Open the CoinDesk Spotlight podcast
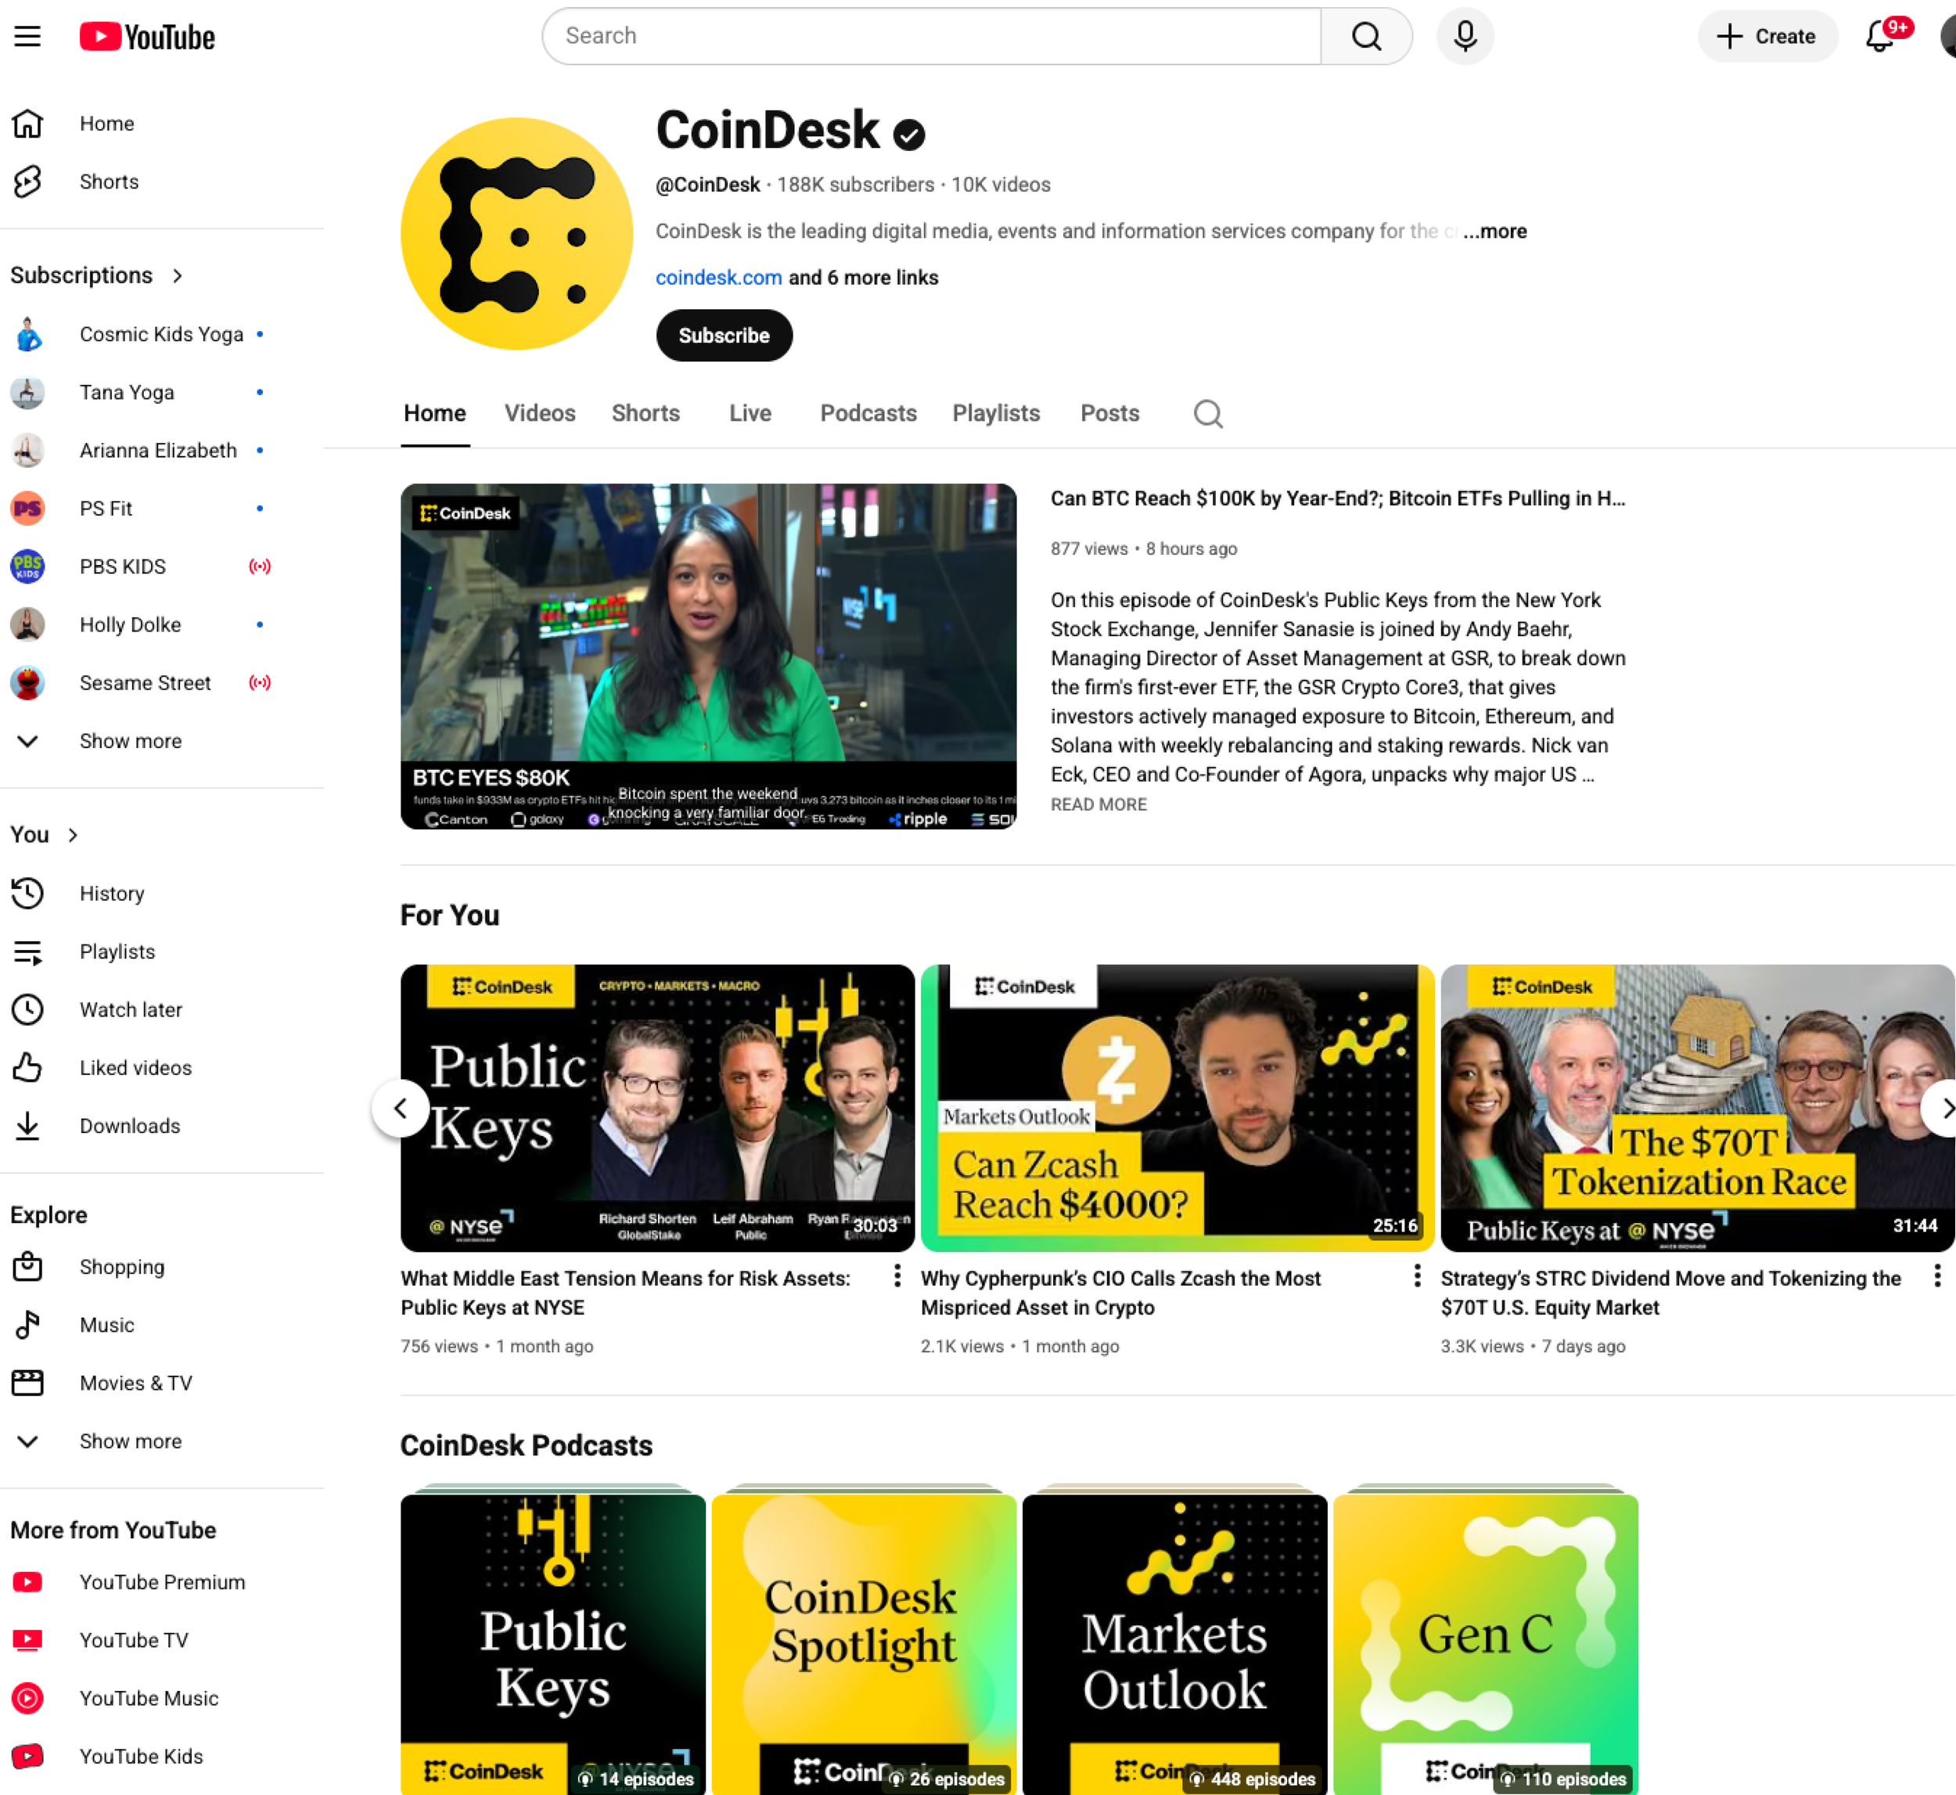This screenshot has width=1956, height=1795. 864,1643
